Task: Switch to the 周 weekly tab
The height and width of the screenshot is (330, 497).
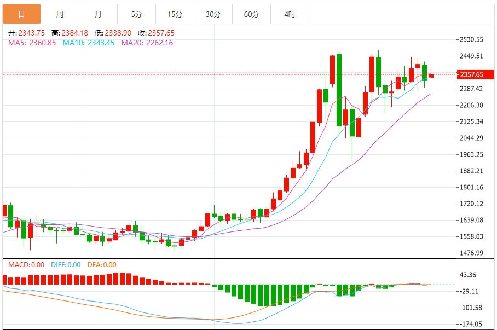Action: pyautogui.click(x=60, y=14)
